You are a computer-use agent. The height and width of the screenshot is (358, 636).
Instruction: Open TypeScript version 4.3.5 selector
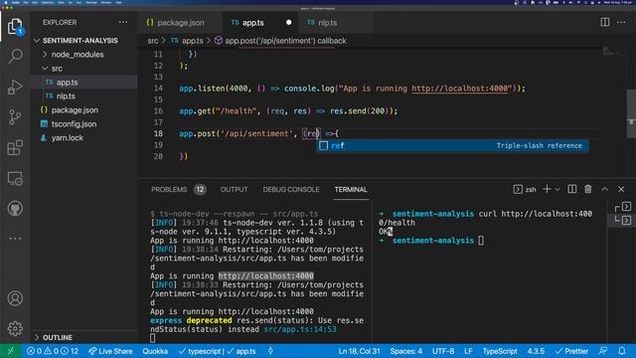[x=536, y=351]
